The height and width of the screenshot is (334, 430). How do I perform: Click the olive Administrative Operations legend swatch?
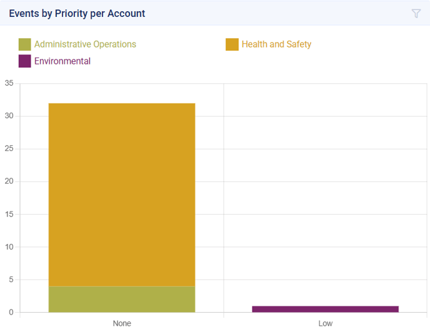pos(25,44)
